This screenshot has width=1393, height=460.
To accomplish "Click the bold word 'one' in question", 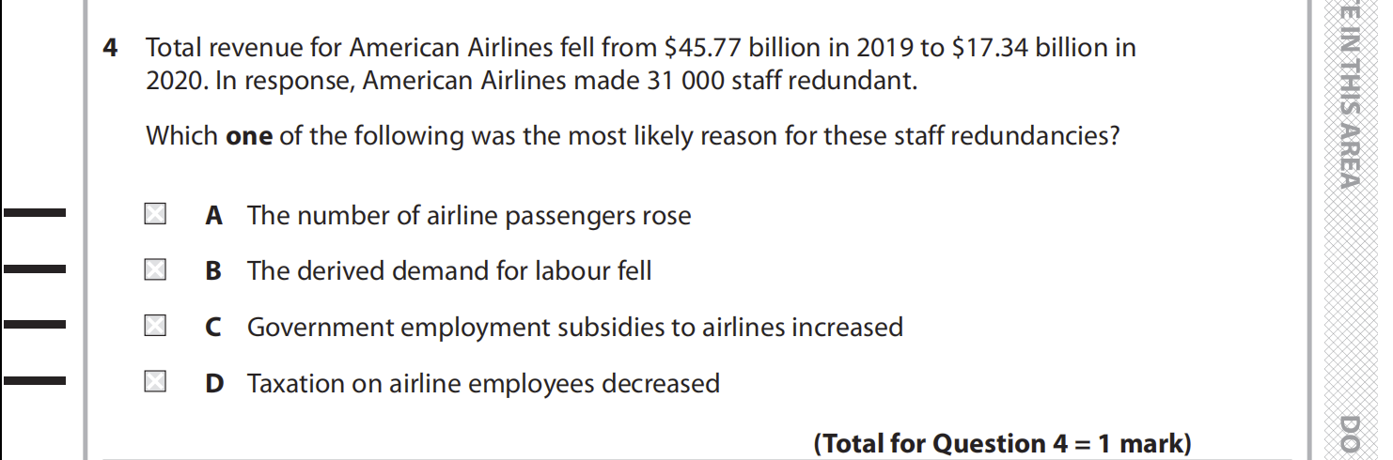I will pos(249,136).
